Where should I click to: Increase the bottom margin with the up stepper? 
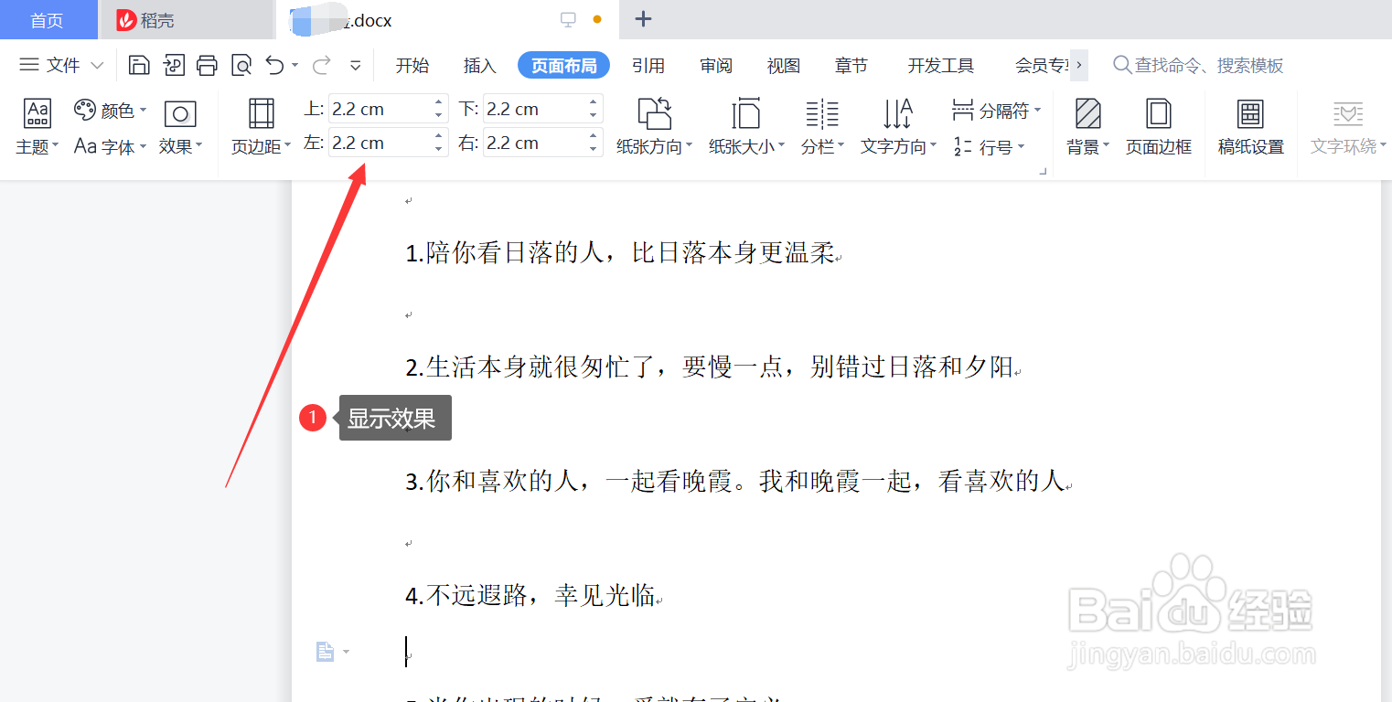594,102
